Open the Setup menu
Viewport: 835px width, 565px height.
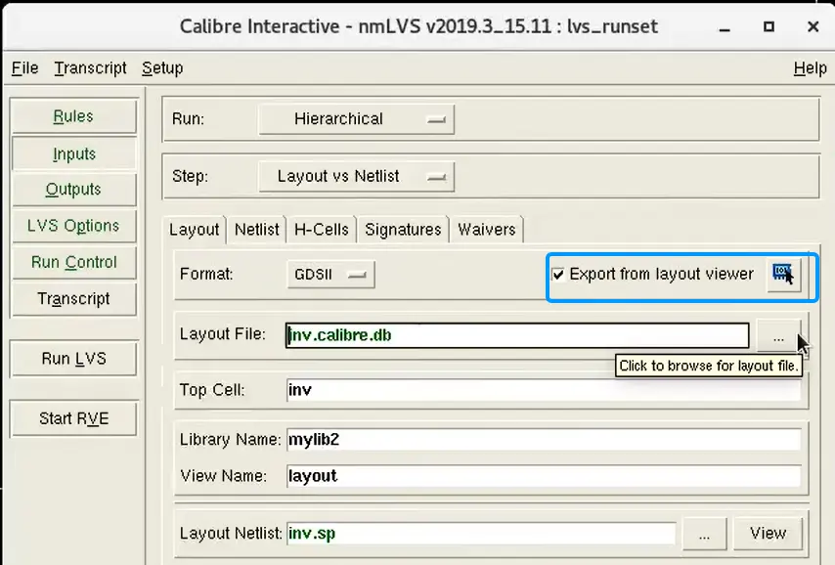(162, 68)
